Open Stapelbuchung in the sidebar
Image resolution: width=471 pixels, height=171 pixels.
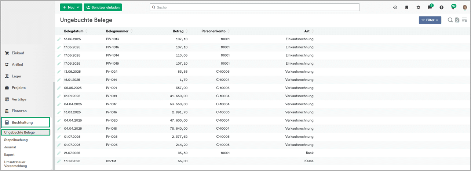16,140
